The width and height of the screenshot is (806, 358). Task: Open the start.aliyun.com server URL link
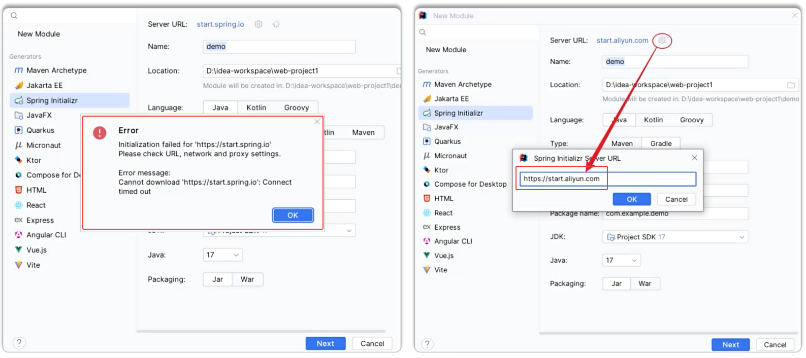point(622,41)
